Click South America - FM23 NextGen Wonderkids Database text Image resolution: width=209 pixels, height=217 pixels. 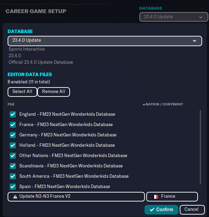pos(74,176)
